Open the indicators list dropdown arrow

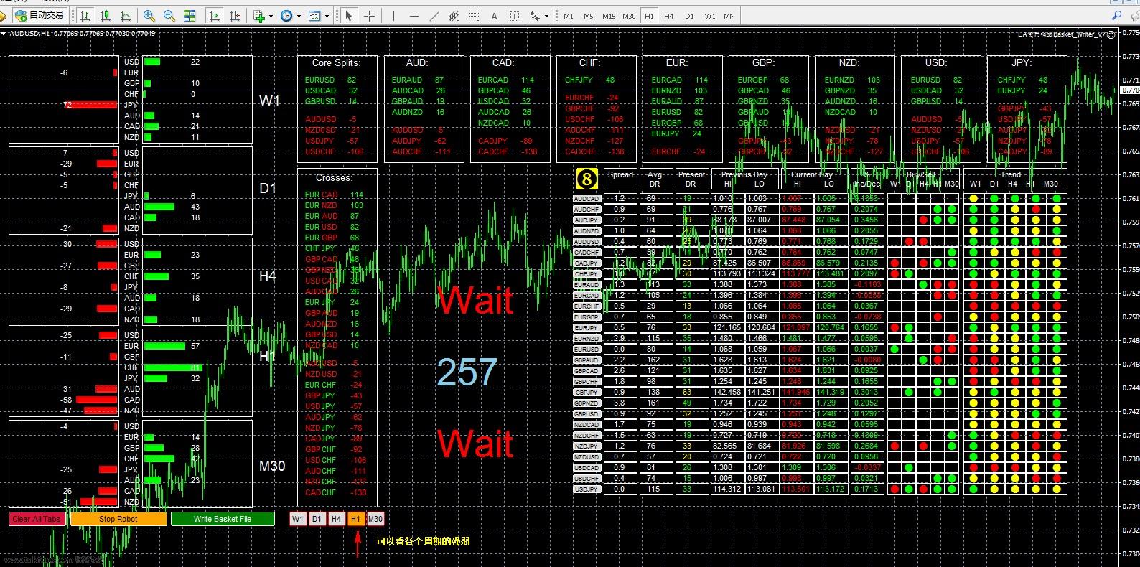click(271, 16)
